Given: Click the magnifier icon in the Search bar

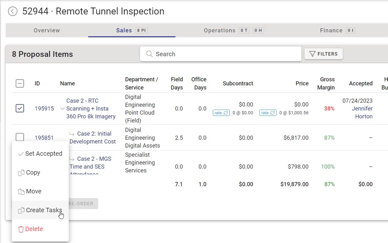Looking at the screenshot, I should [149, 54].
